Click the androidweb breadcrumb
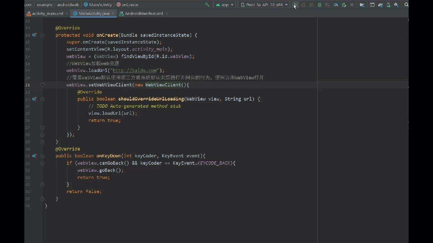The width and height of the screenshot is (433, 243). 68,5
